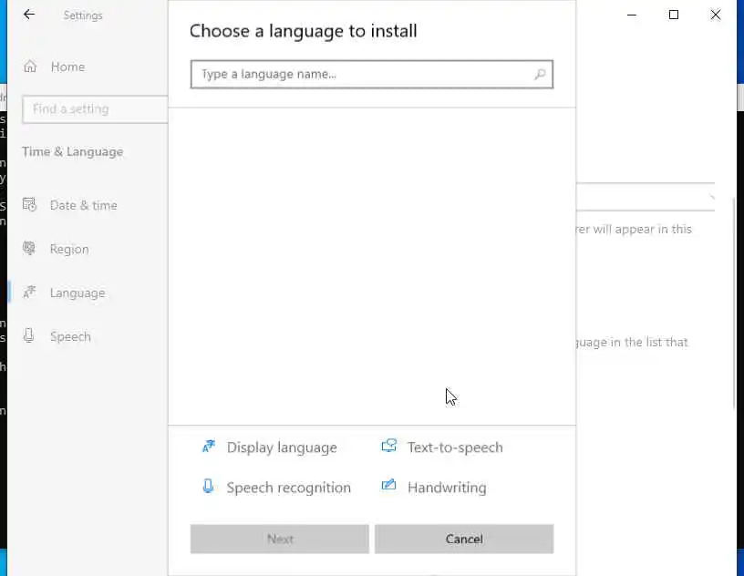Image resolution: width=744 pixels, height=576 pixels.
Task: Maximize the Settings window
Action: (x=674, y=15)
